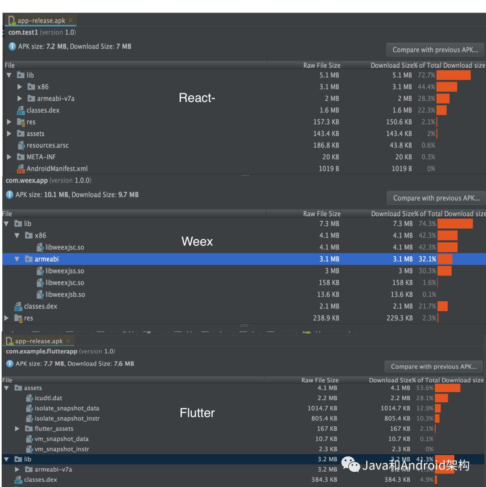Select the vm_snapshot_instr row
The height and width of the screenshot is (487, 486).
243,449
